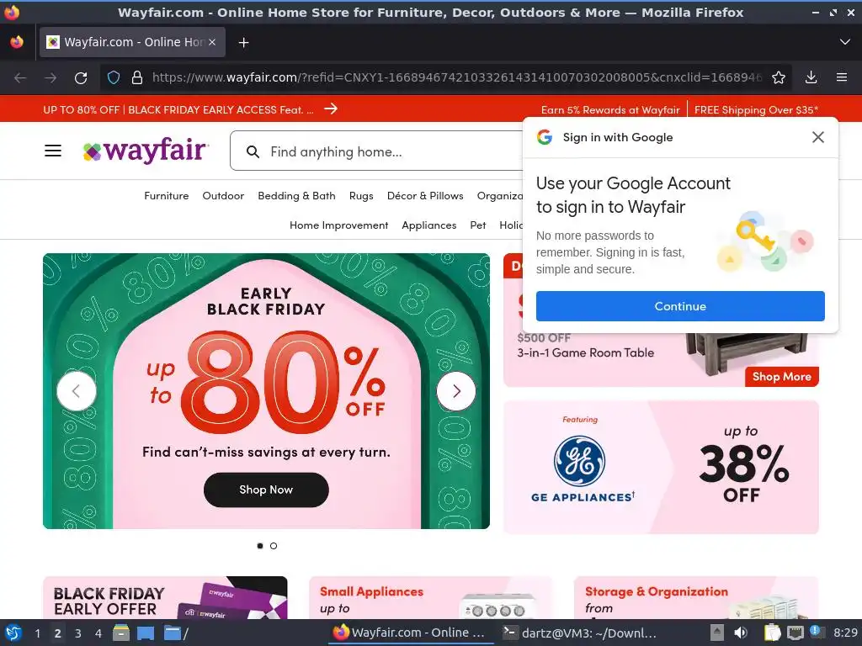Show previous carousel slide
The width and height of the screenshot is (862, 646).
pos(77,391)
